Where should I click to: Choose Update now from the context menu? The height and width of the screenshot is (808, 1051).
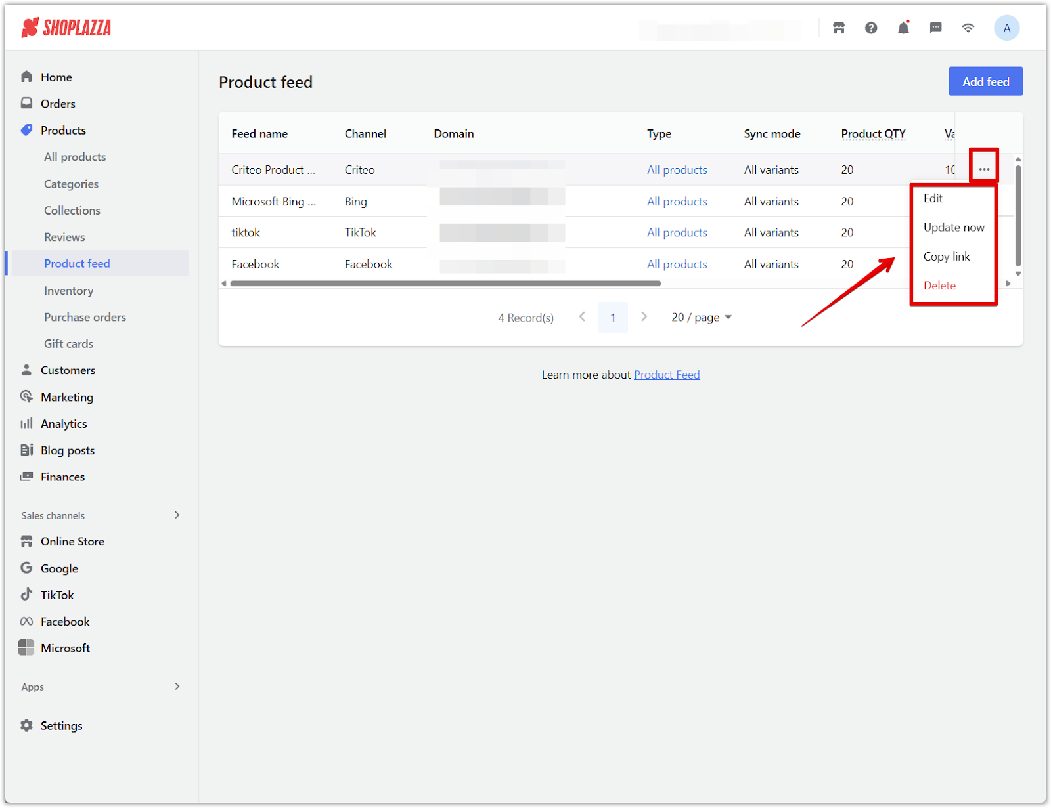[x=953, y=228]
